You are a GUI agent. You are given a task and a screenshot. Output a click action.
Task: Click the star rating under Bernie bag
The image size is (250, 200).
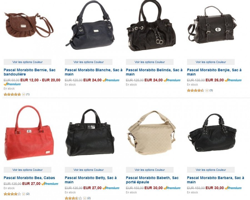pyautogui.click(x=12, y=94)
